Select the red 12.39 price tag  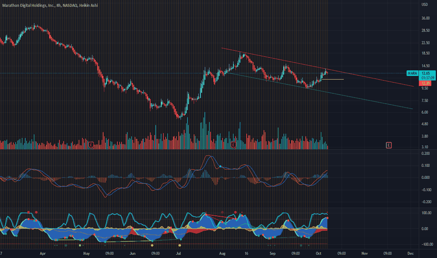coord(425,83)
